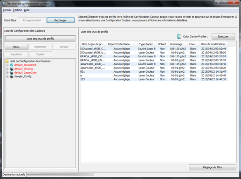Sort by Date de modification column header
The width and height of the screenshot is (241, 179).
click(x=213, y=44)
